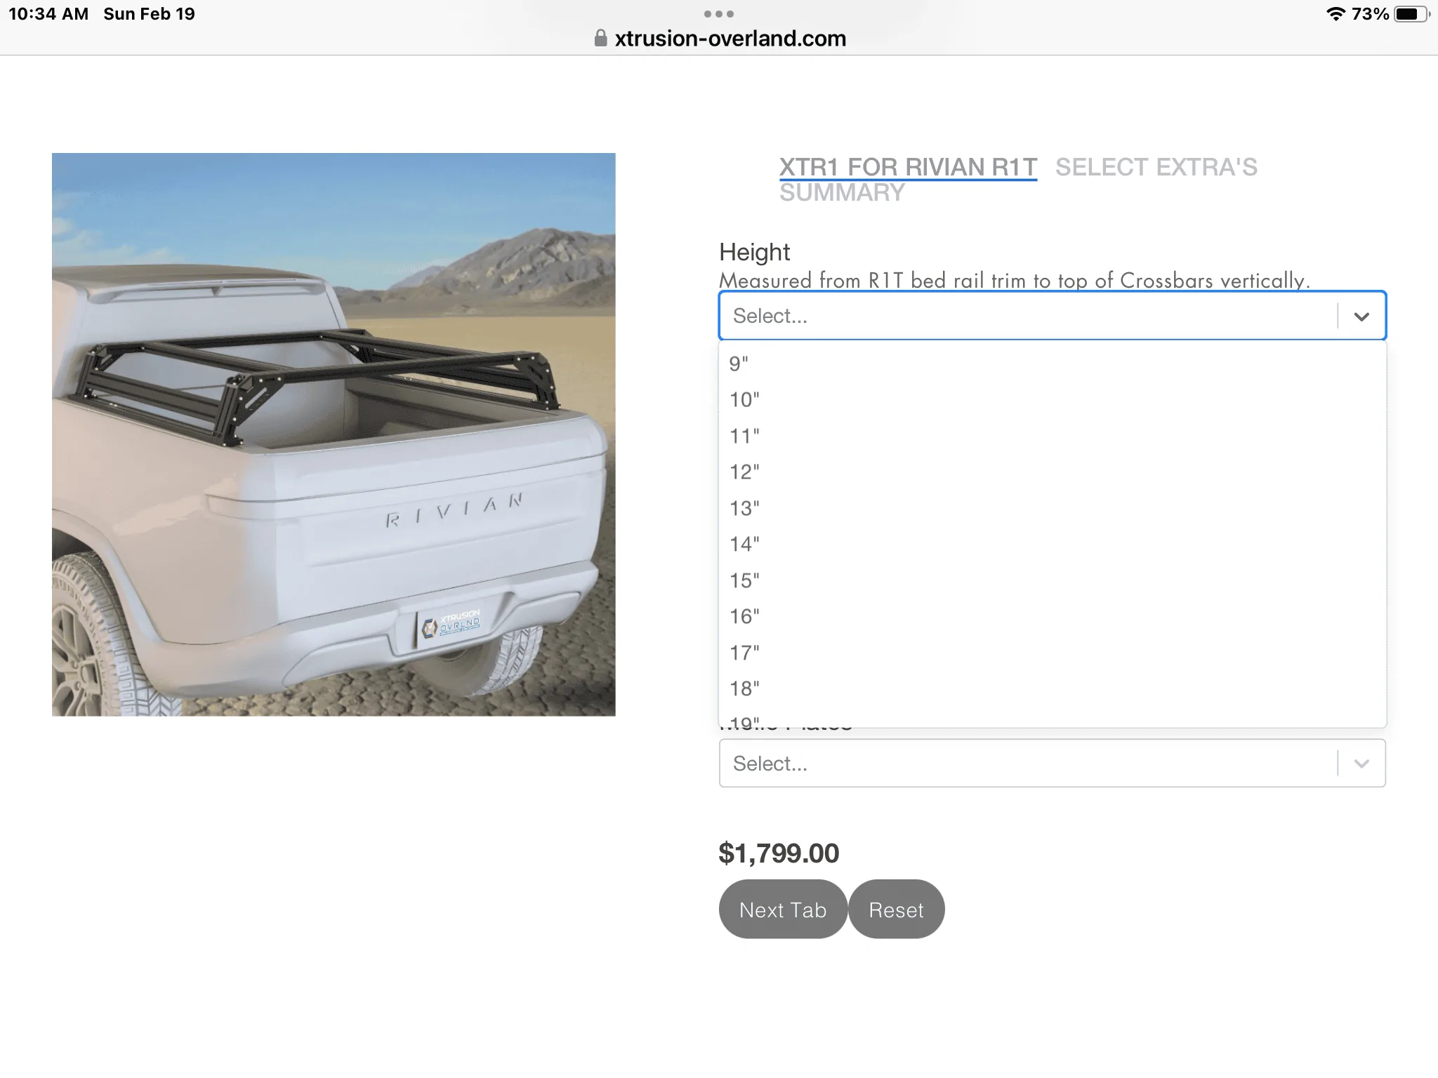Choose the 13" height option
Image resolution: width=1438 pixels, height=1078 pixels.
[1053, 508]
